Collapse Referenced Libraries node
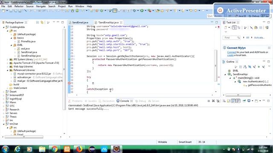Image resolution: width=273 pixels, height=153 pixels. tap(8, 70)
